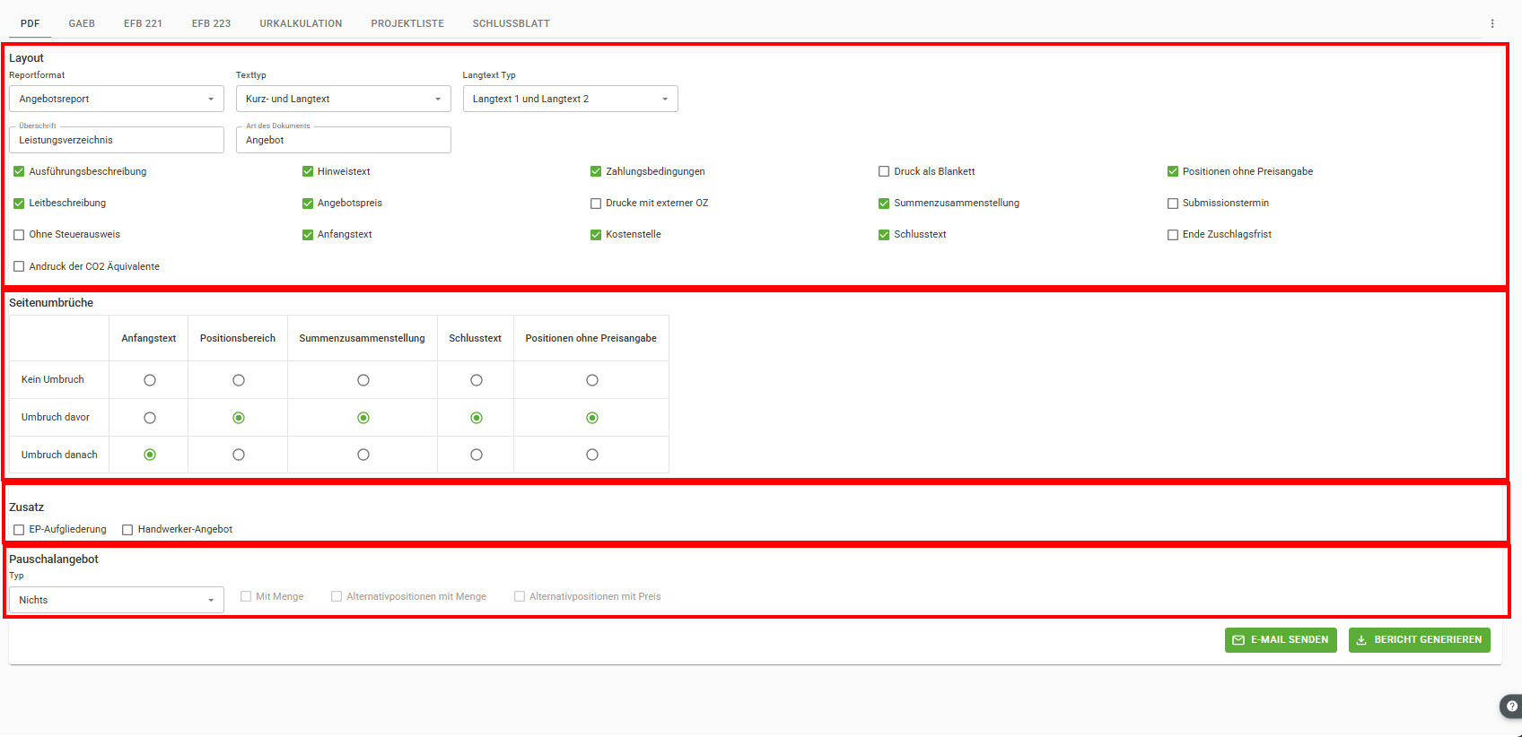Open the Langtext Typ dropdown
1522x737 pixels.
coord(571,99)
